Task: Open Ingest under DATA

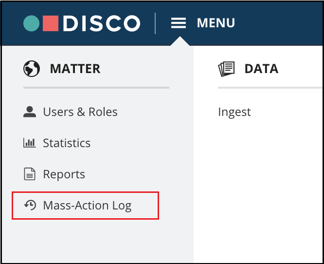Action: click(234, 113)
